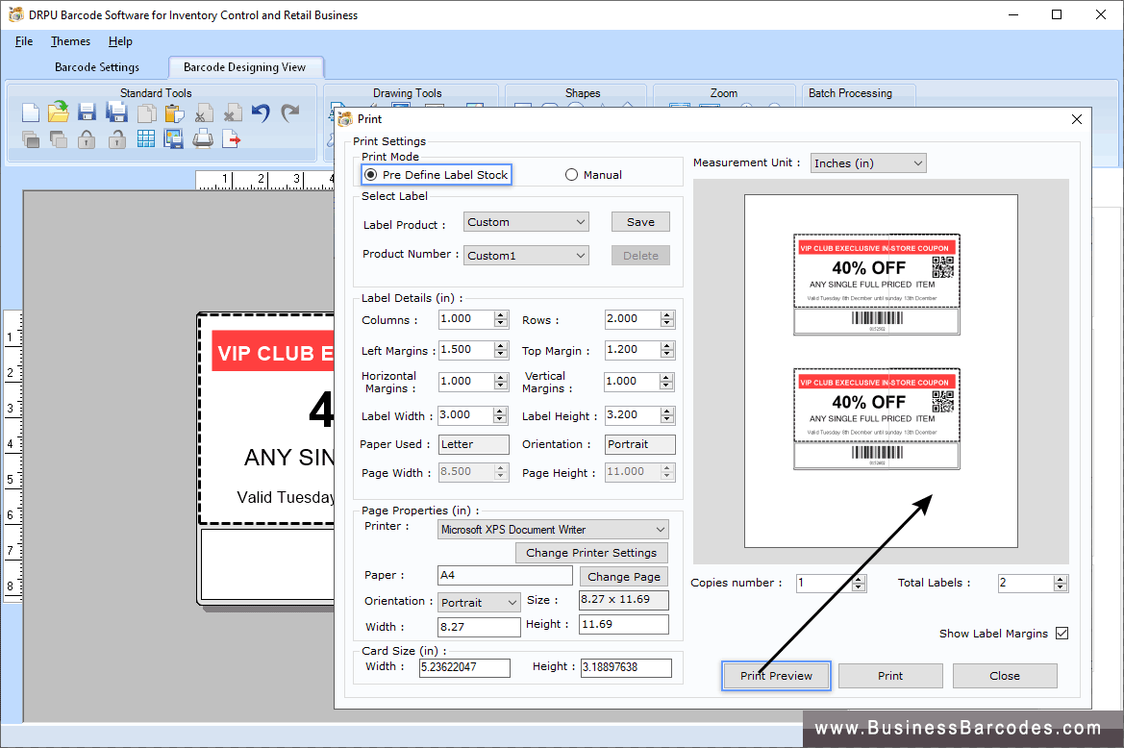This screenshot has height=748, width=1124.
Task: Redo the last undone action
Action: [x=290, y=112]
